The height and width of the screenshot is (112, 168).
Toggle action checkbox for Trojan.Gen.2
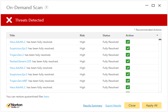click(128, 55)
